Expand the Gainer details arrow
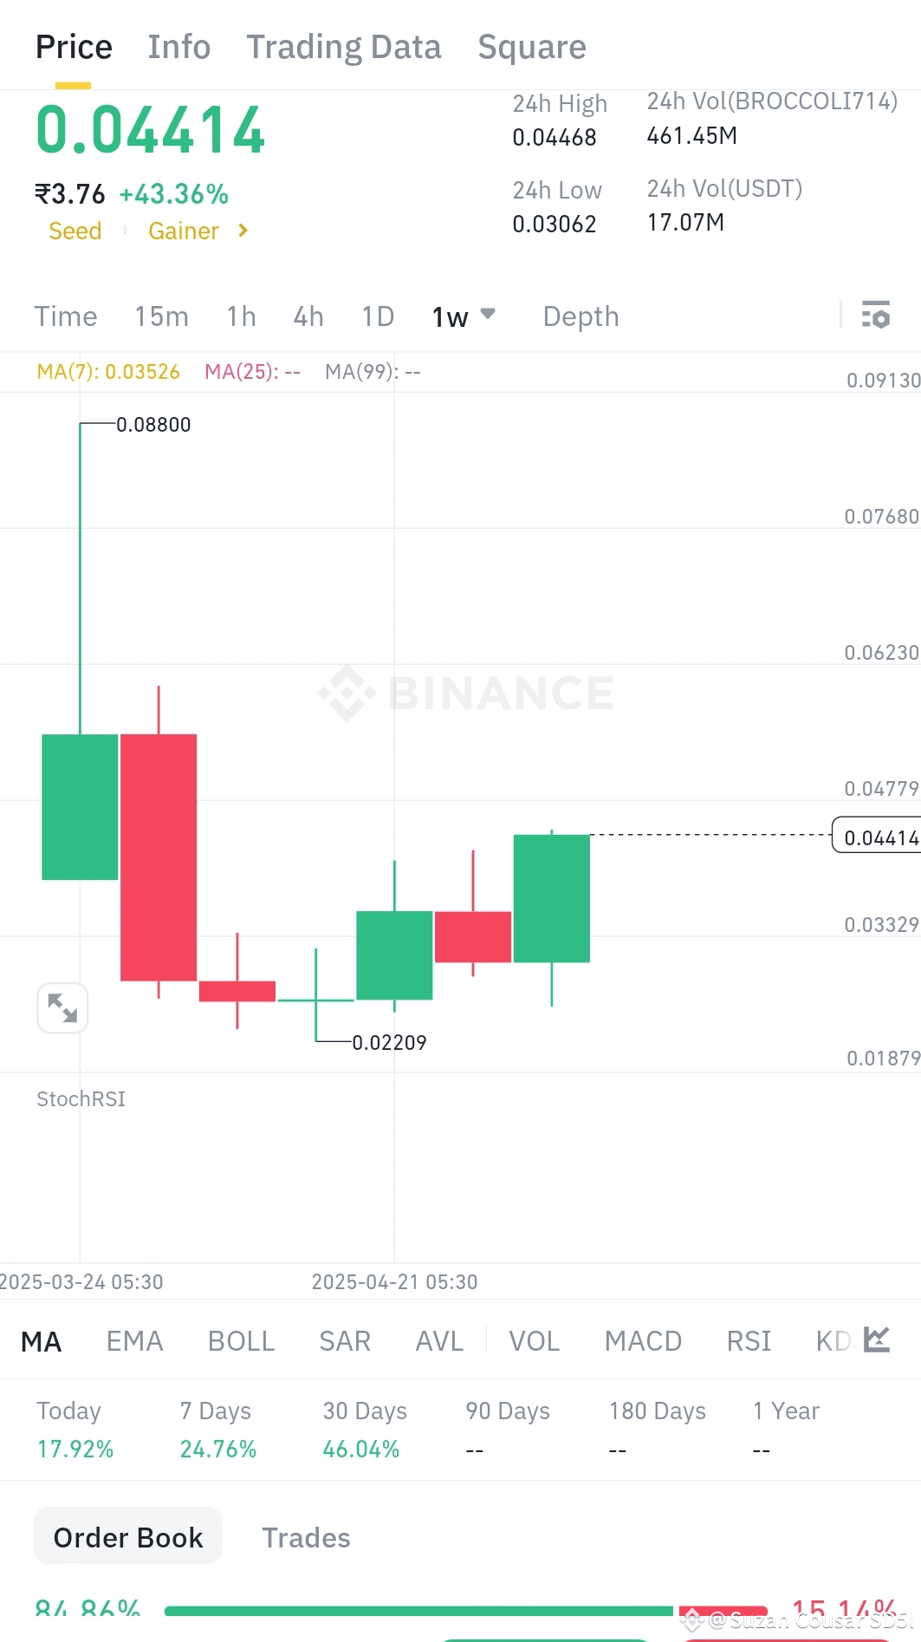The height and width of the screenshot is (1642, 921). 243,231
